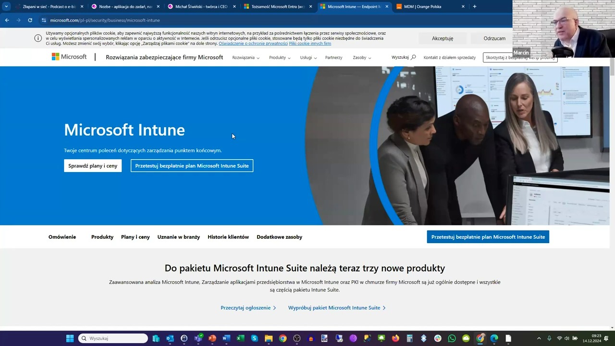Open the Windows Start menu

(x=70, y=338)
